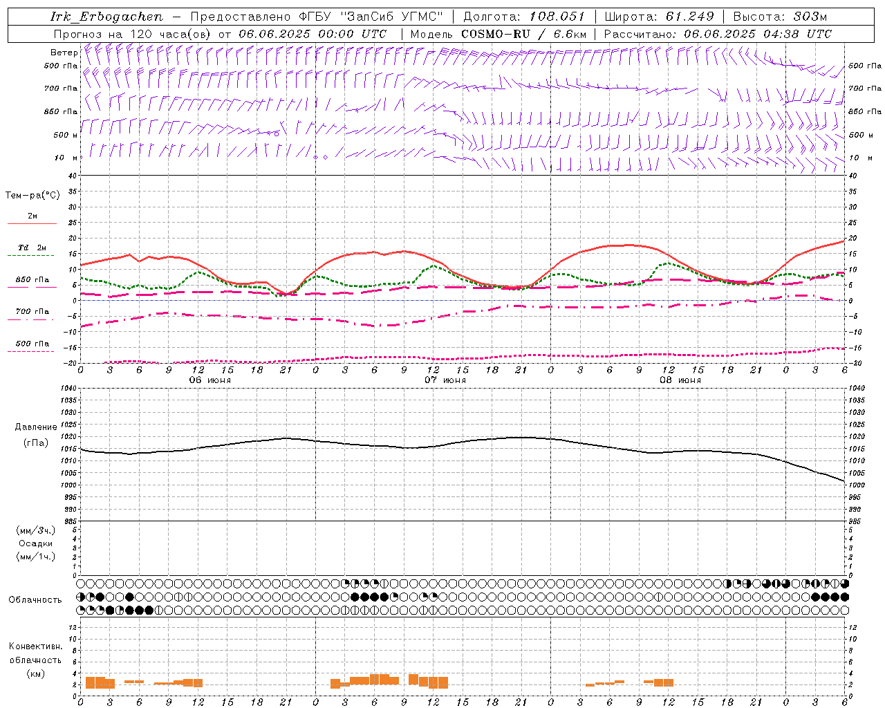Click the 'Td 2м' dew point legend

(32, 248)
